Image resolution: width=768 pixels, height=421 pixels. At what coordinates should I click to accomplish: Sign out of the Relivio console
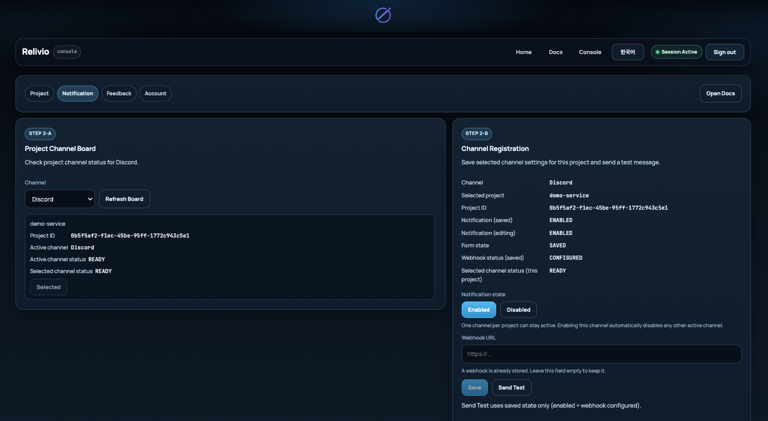tap(725, 52)
